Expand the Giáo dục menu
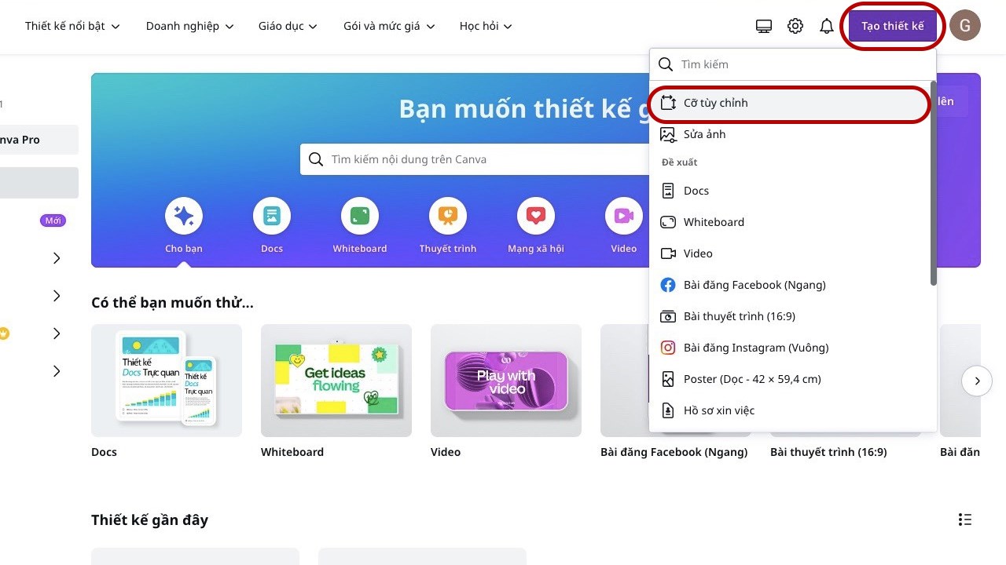The height and width of the screenshot is (565, 1006). (288, 26)
